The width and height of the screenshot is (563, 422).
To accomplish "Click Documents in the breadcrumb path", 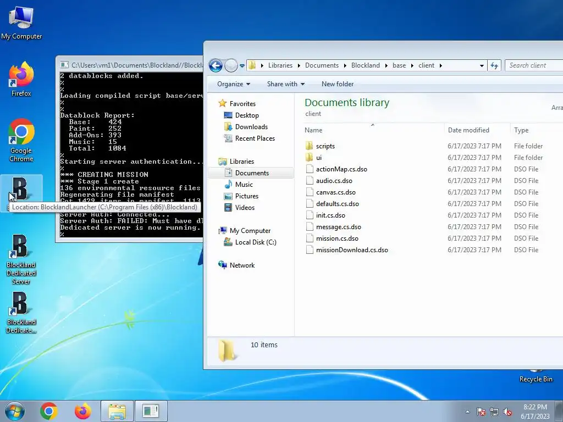I will point(322,65).
